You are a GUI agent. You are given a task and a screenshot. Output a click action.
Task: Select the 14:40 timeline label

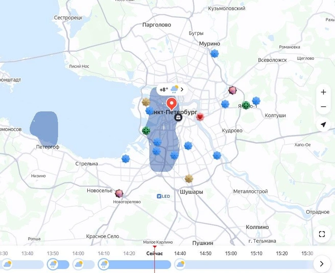point(180,254)
